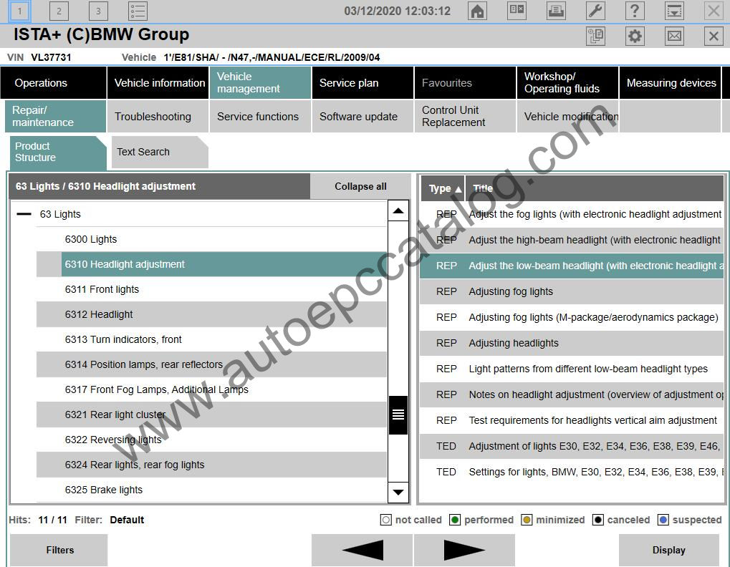Viewport: 730px width, 567px height.
Task: Open settings with the gear icon
Action: (x=635, y=36)
